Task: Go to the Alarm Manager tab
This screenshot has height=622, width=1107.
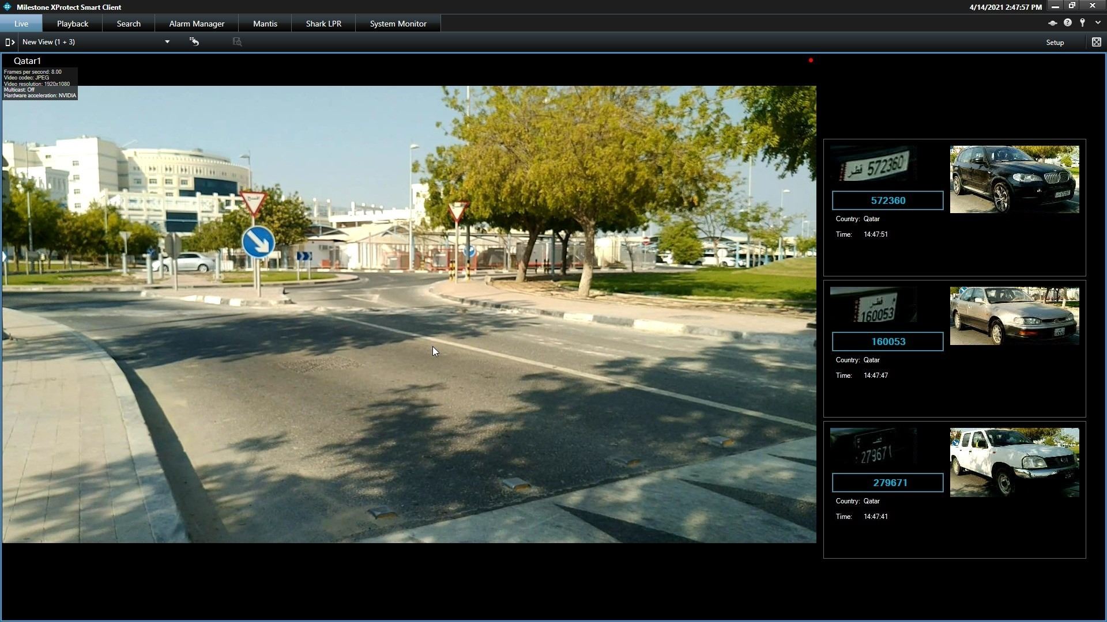Action: tap(197, 24)
